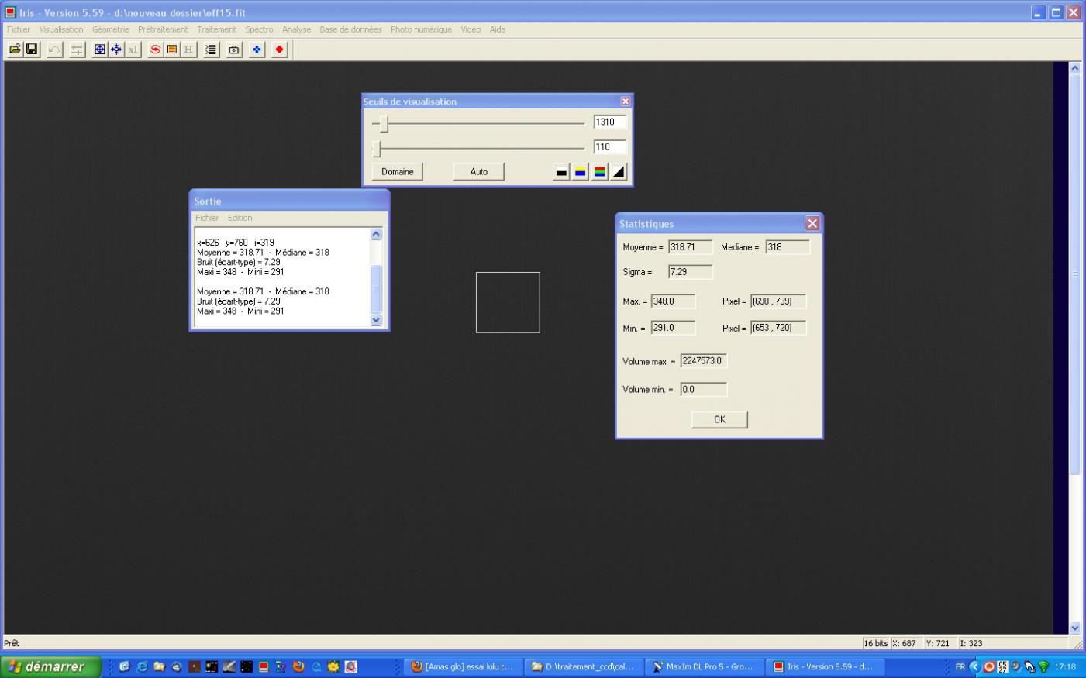This screenshot has height=678, width=1086.
Task: Select the red dot toolbar icon
Action: [280, 50]
